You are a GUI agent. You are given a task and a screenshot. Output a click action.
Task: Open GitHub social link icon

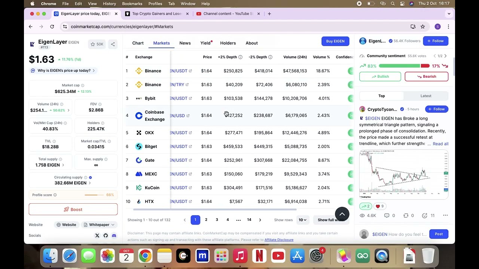click(x=106, y=235)
